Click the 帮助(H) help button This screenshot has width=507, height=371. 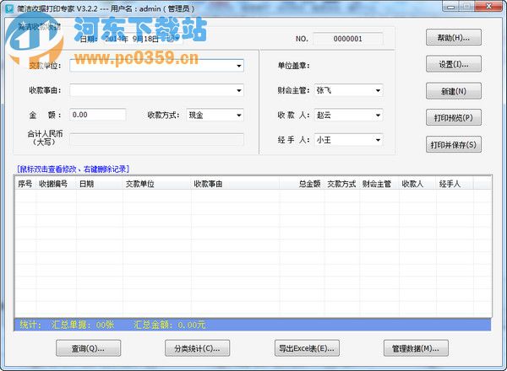(x=453, y=38)
